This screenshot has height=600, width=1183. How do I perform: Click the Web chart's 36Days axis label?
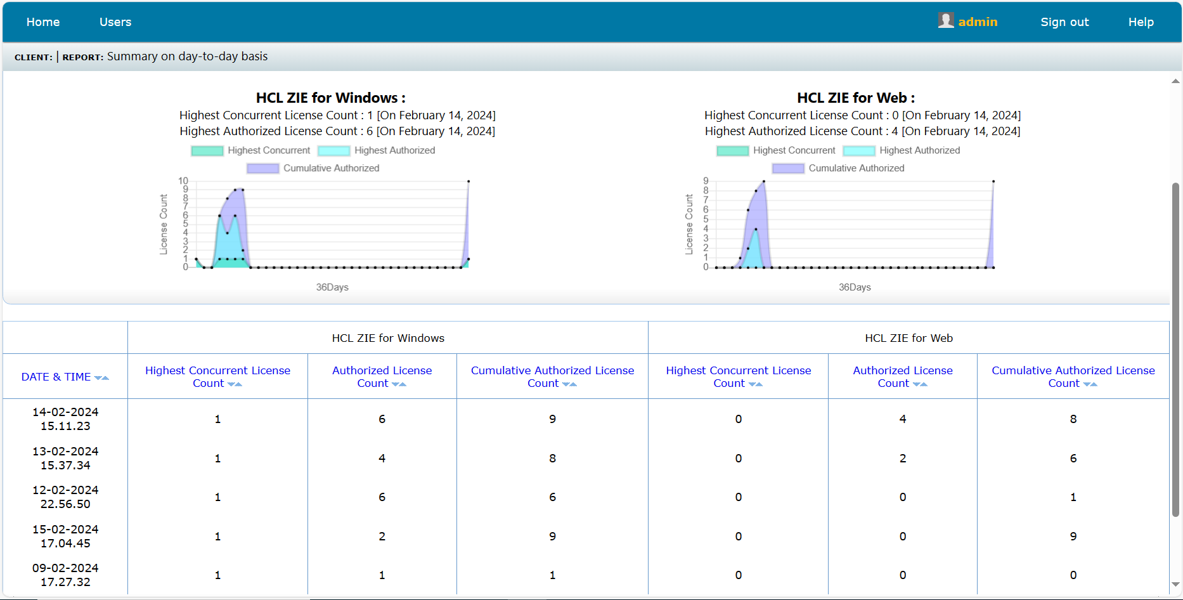(x=855, y=287)
